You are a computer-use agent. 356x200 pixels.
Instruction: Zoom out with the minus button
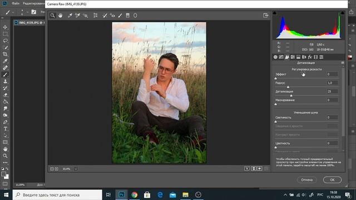[x=52, y=169]
